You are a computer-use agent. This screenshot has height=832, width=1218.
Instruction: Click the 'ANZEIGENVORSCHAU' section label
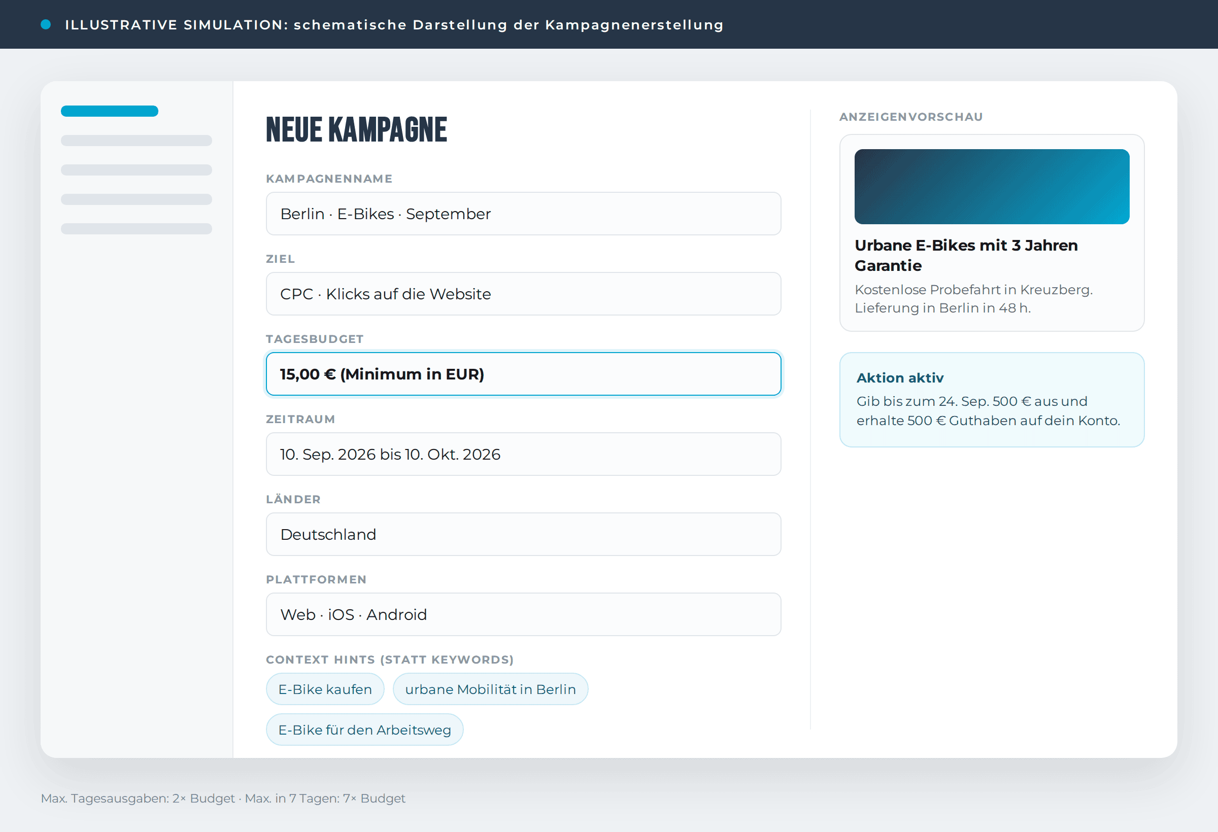pyautogui.click(x=911, y=117)
